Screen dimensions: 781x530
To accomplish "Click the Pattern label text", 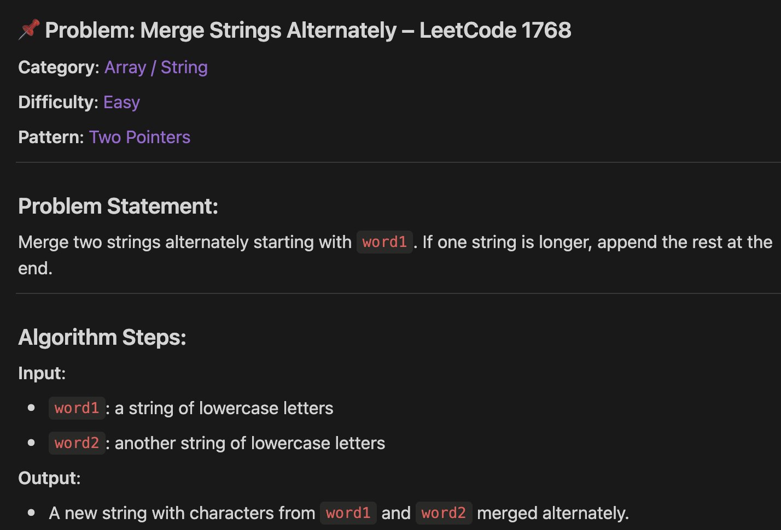I will coord(51,137).
